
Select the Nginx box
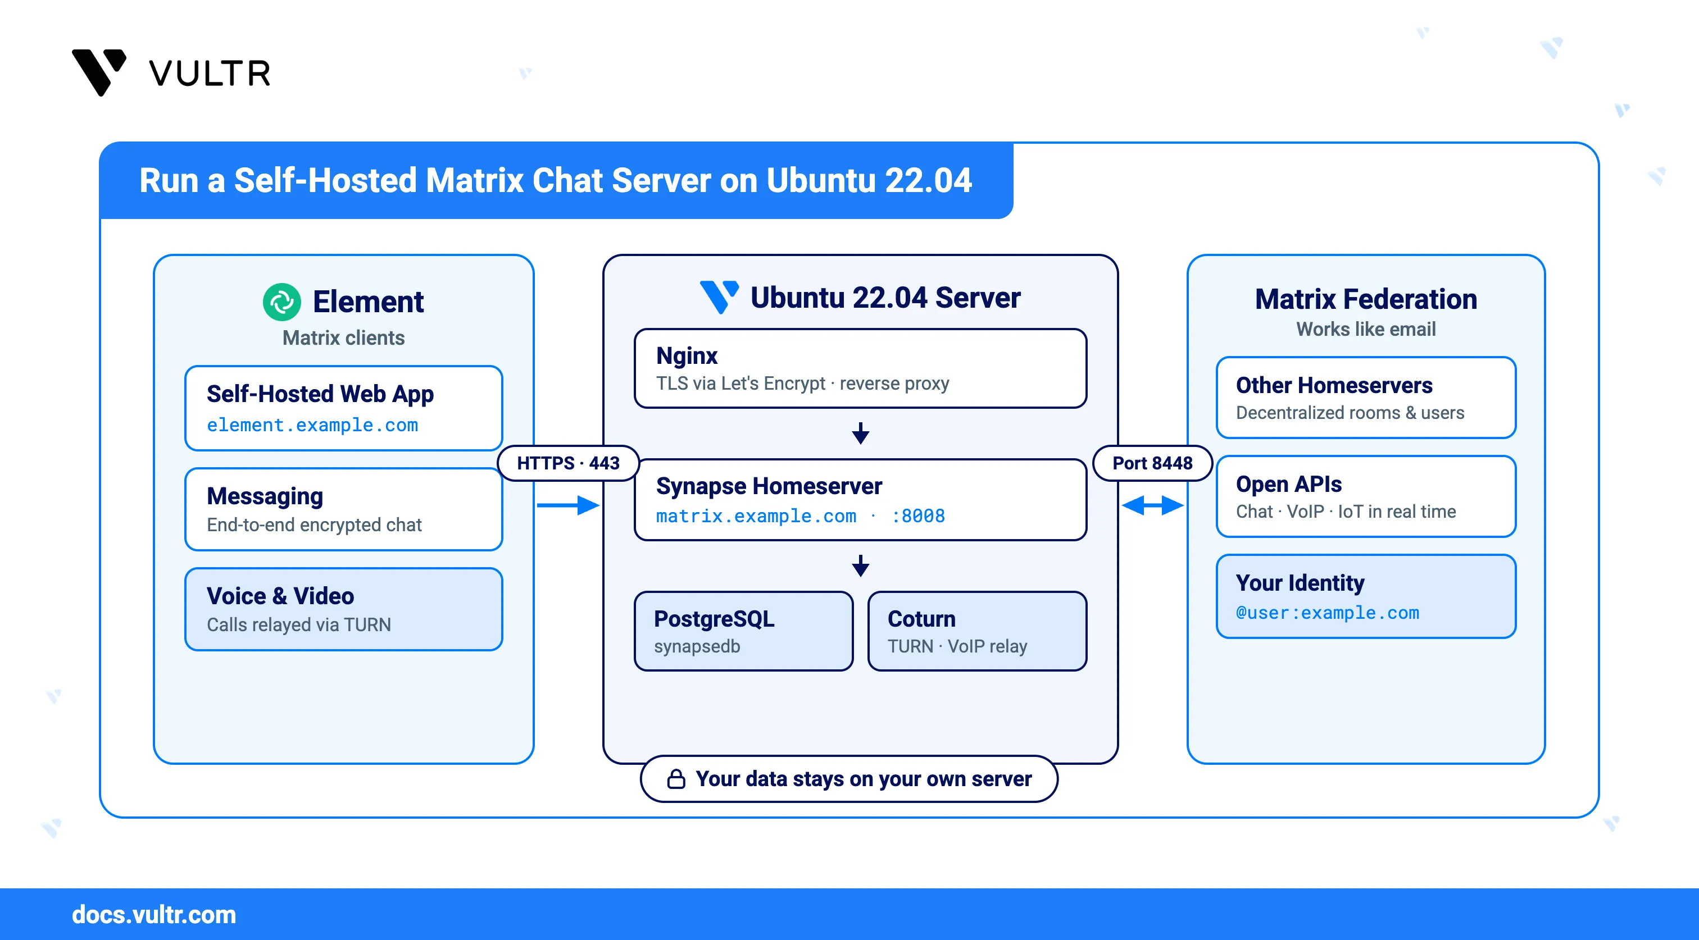tap(860, 368)
